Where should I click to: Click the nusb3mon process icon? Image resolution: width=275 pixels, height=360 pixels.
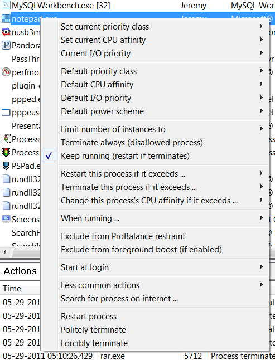pos(6,32)
